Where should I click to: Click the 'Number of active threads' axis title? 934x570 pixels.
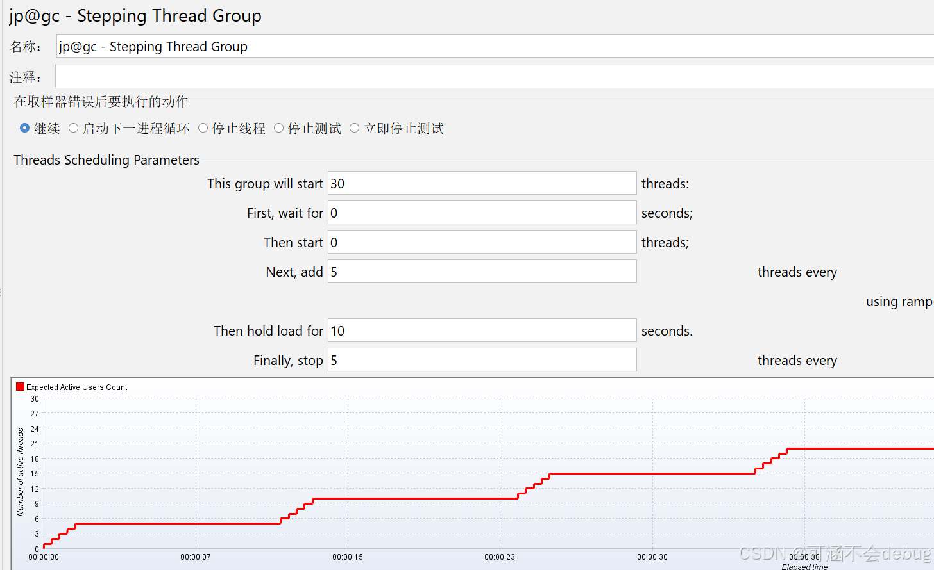[x=21, y=472]
